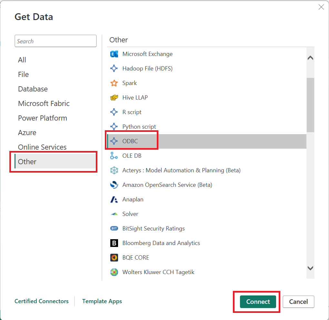Select the OLE DB connector

132,155
